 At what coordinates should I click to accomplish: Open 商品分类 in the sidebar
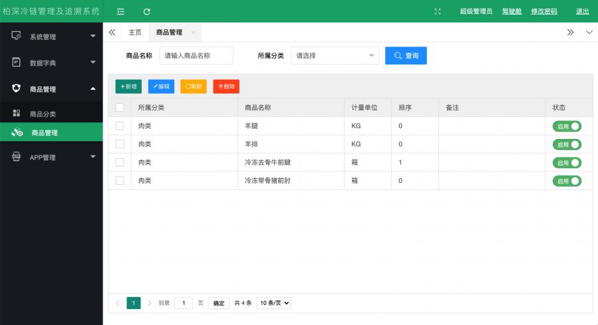(43, 114)
